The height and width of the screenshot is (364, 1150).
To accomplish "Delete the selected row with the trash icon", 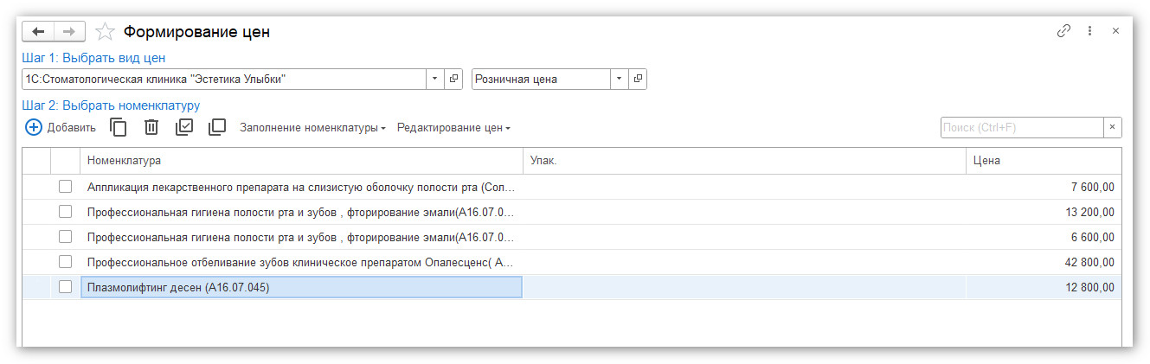I will (151, 127).
